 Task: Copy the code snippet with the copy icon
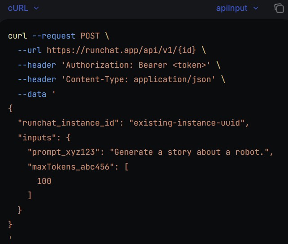coord(279,8)
